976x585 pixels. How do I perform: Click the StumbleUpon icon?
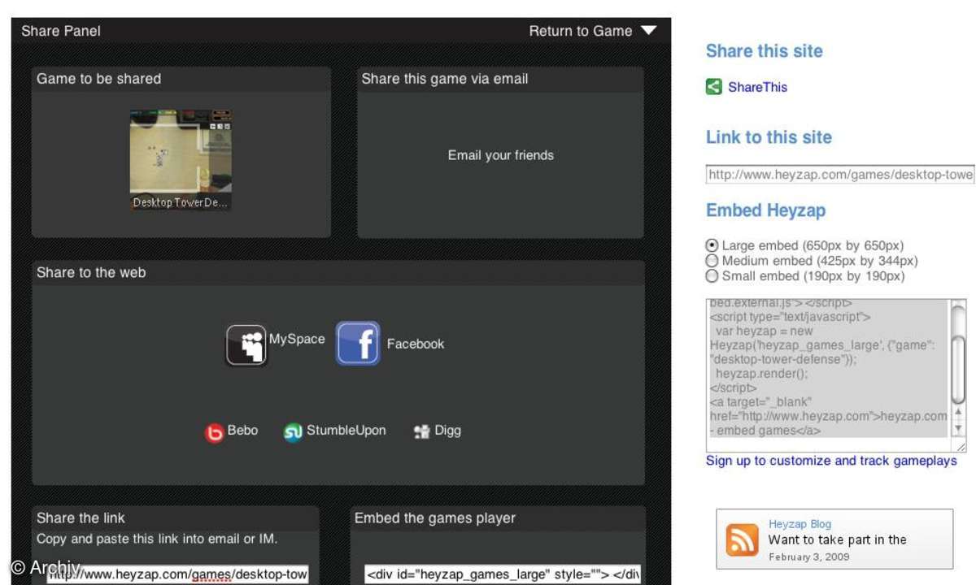(x=293, y=432)
